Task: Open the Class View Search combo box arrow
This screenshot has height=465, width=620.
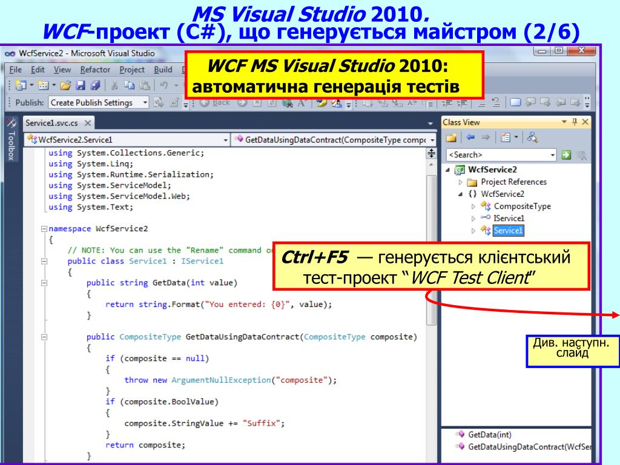Action: (x=553, y=155)
